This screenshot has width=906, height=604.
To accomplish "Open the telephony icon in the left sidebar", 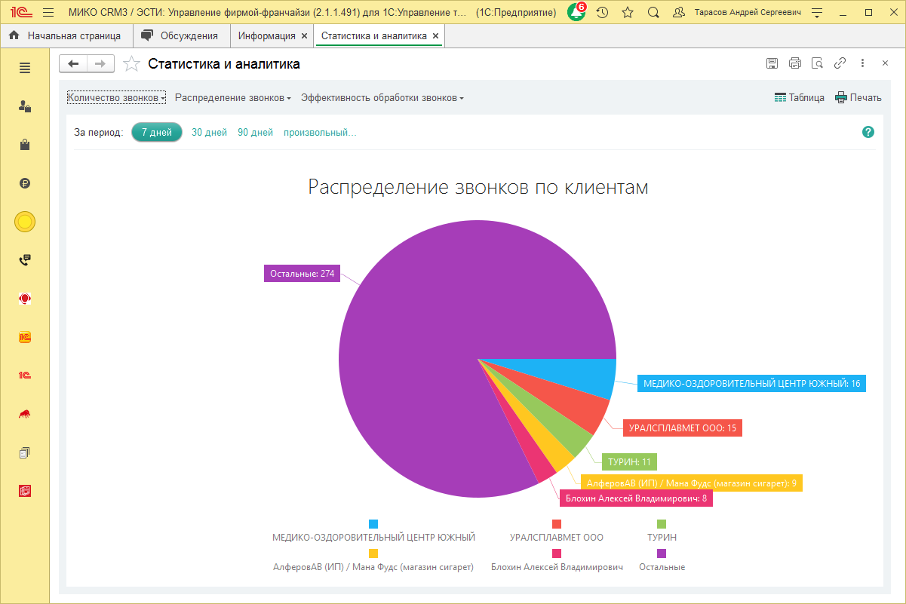I will 24,260.
